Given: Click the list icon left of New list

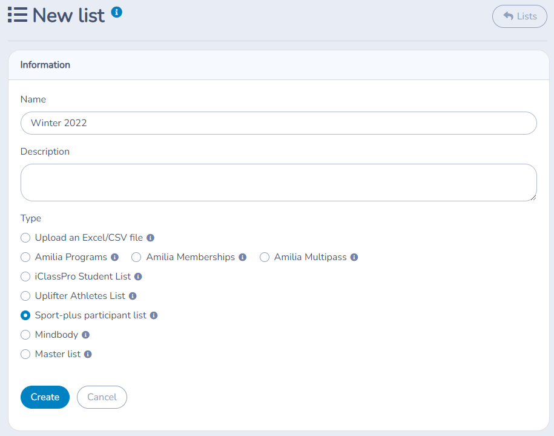Looking at the screenshot, I should [18, 15].
